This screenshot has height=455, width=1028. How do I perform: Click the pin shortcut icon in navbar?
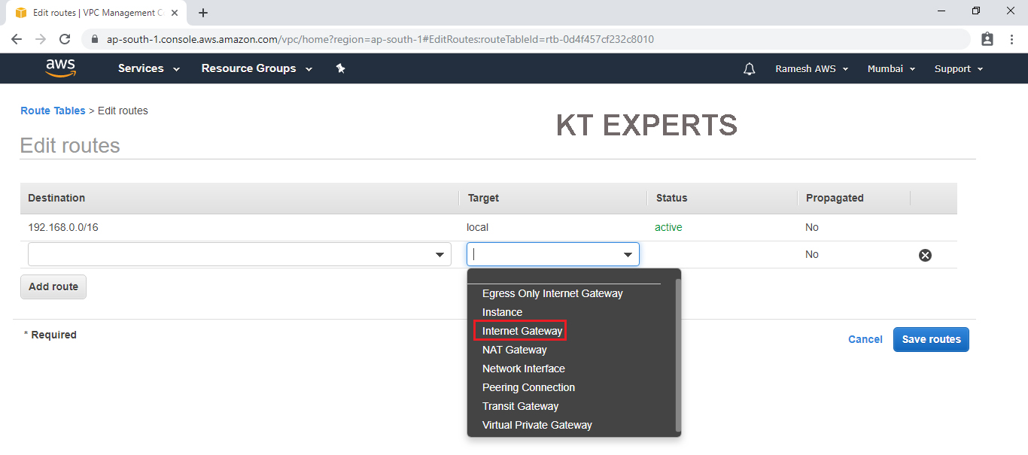pos(340,68)
